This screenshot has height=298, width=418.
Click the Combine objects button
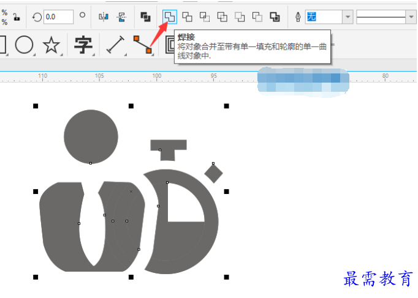tap(145, 17)
